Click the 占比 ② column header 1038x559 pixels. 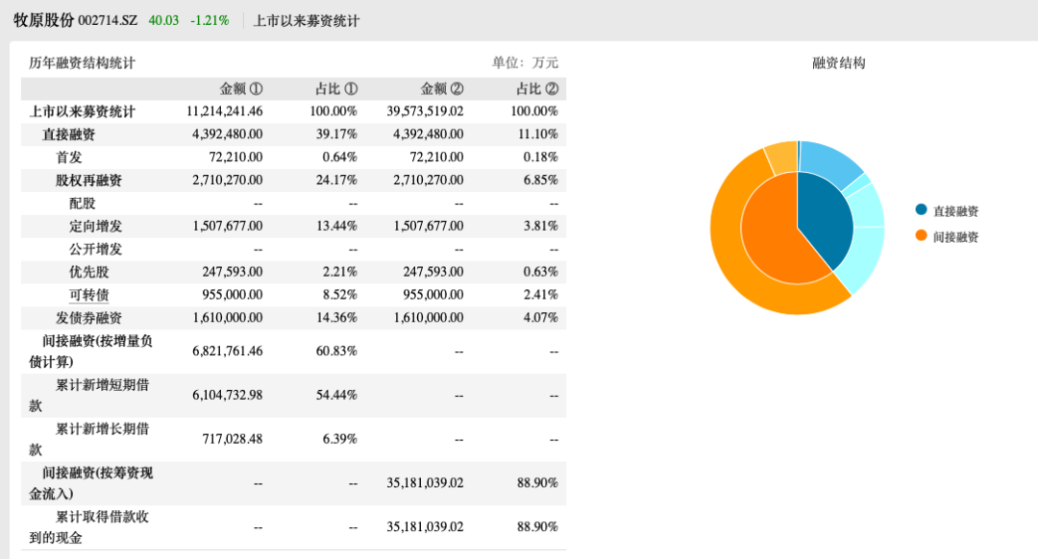537,88
